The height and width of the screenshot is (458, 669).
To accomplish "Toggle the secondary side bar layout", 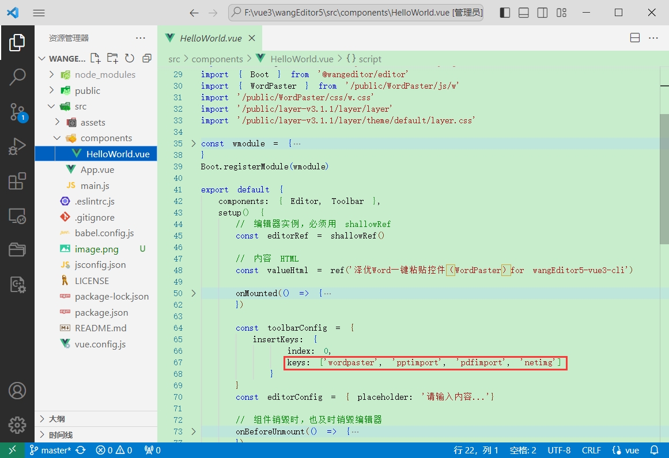I will point(542,13).
